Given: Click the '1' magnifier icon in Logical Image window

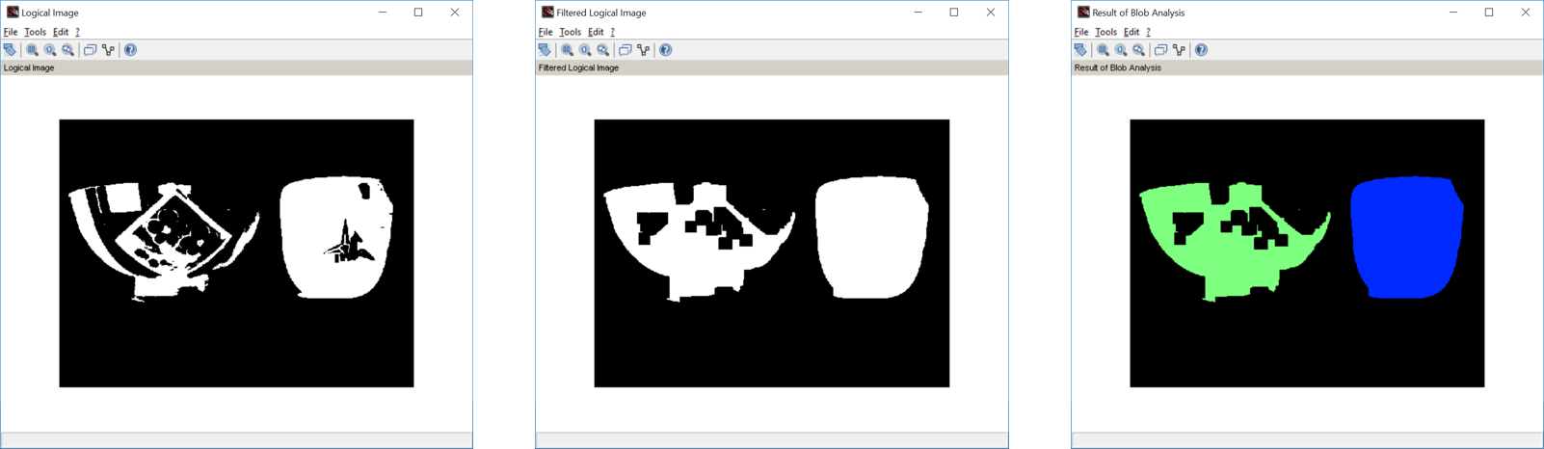Looking at the screenshot, I should [x=50, y=50].
